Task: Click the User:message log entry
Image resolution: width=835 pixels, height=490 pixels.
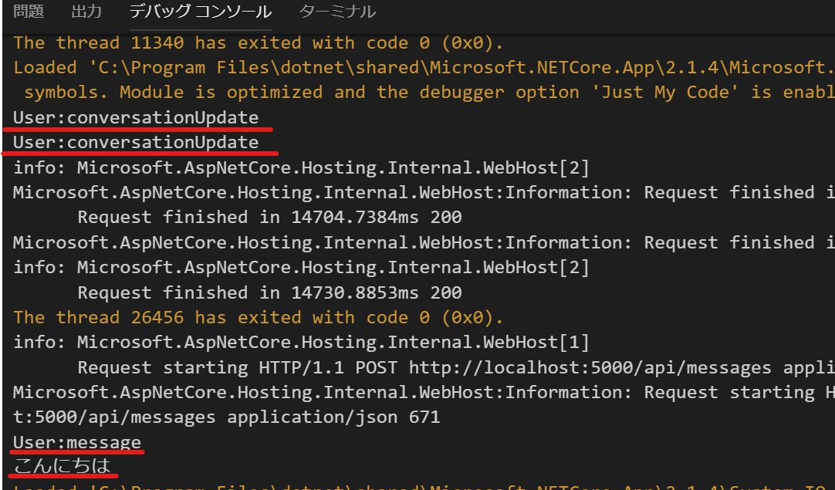Action: (76, 441)
